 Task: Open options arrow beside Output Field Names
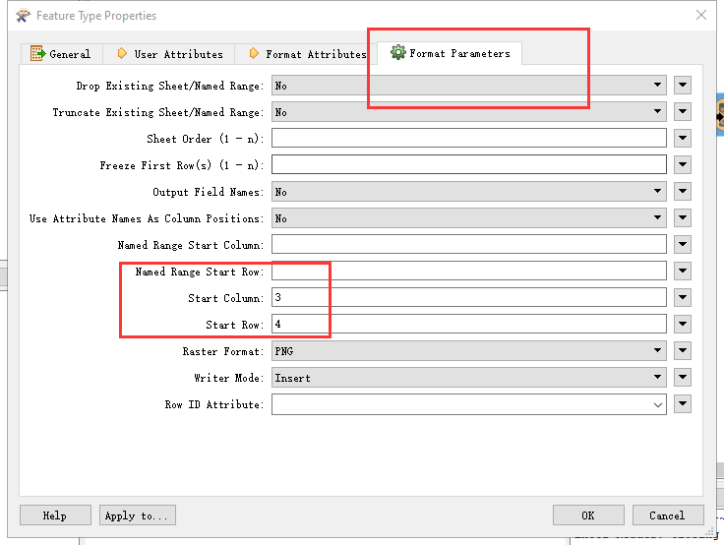[x=683, y=191]
